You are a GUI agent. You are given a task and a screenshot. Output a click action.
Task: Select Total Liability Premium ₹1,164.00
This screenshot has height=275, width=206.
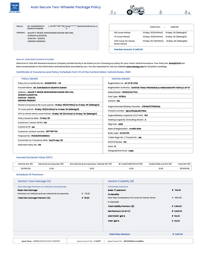[145, 206]
